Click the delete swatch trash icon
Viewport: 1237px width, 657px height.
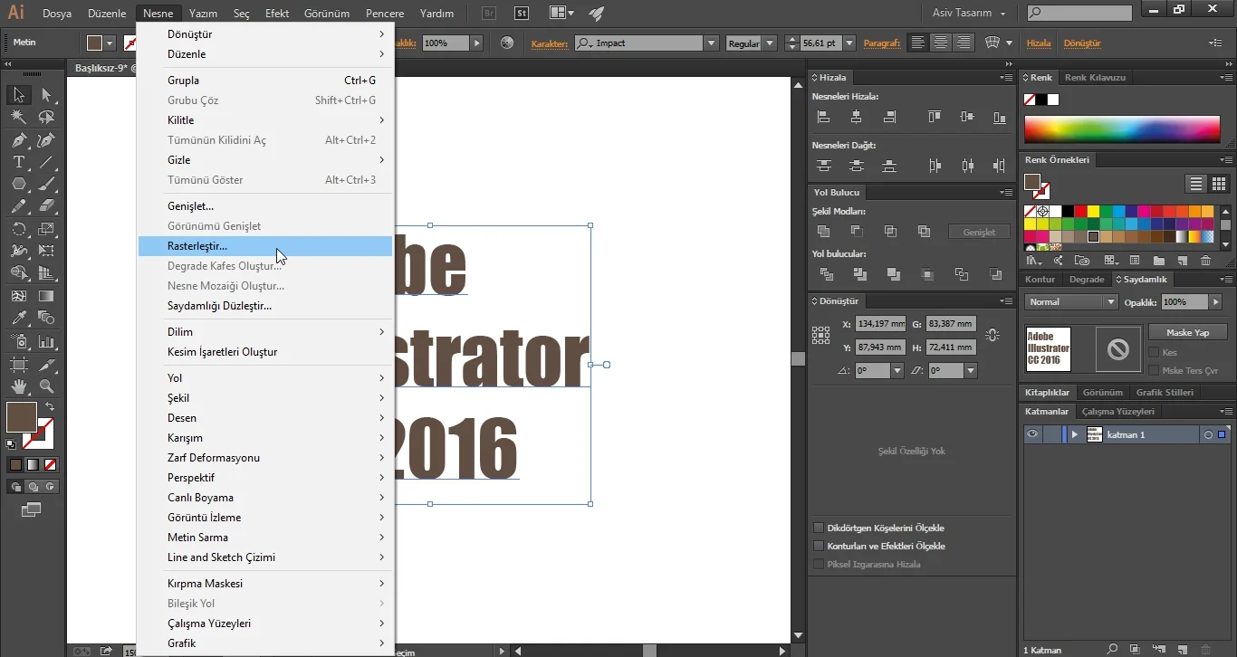click(1205, 261)
